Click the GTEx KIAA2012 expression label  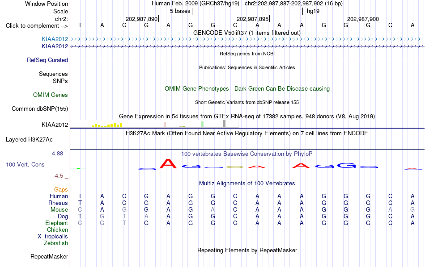coord(55,125)
